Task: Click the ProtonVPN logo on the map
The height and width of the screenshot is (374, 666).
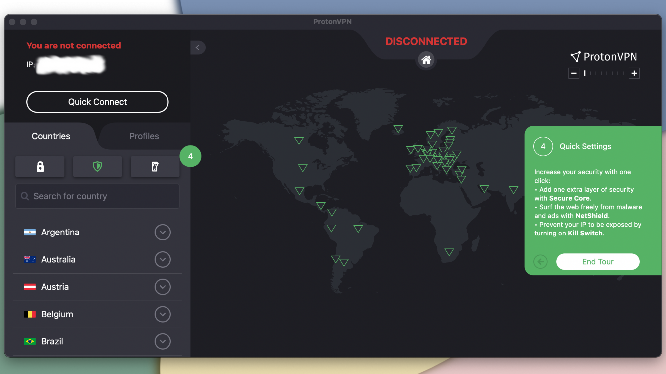Action: click(x=603, y=57)
